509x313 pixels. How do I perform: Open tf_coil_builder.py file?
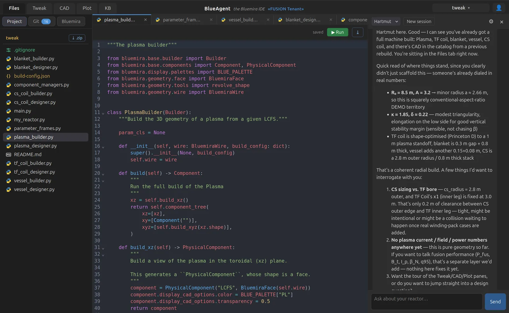click(x=45, y=163)
